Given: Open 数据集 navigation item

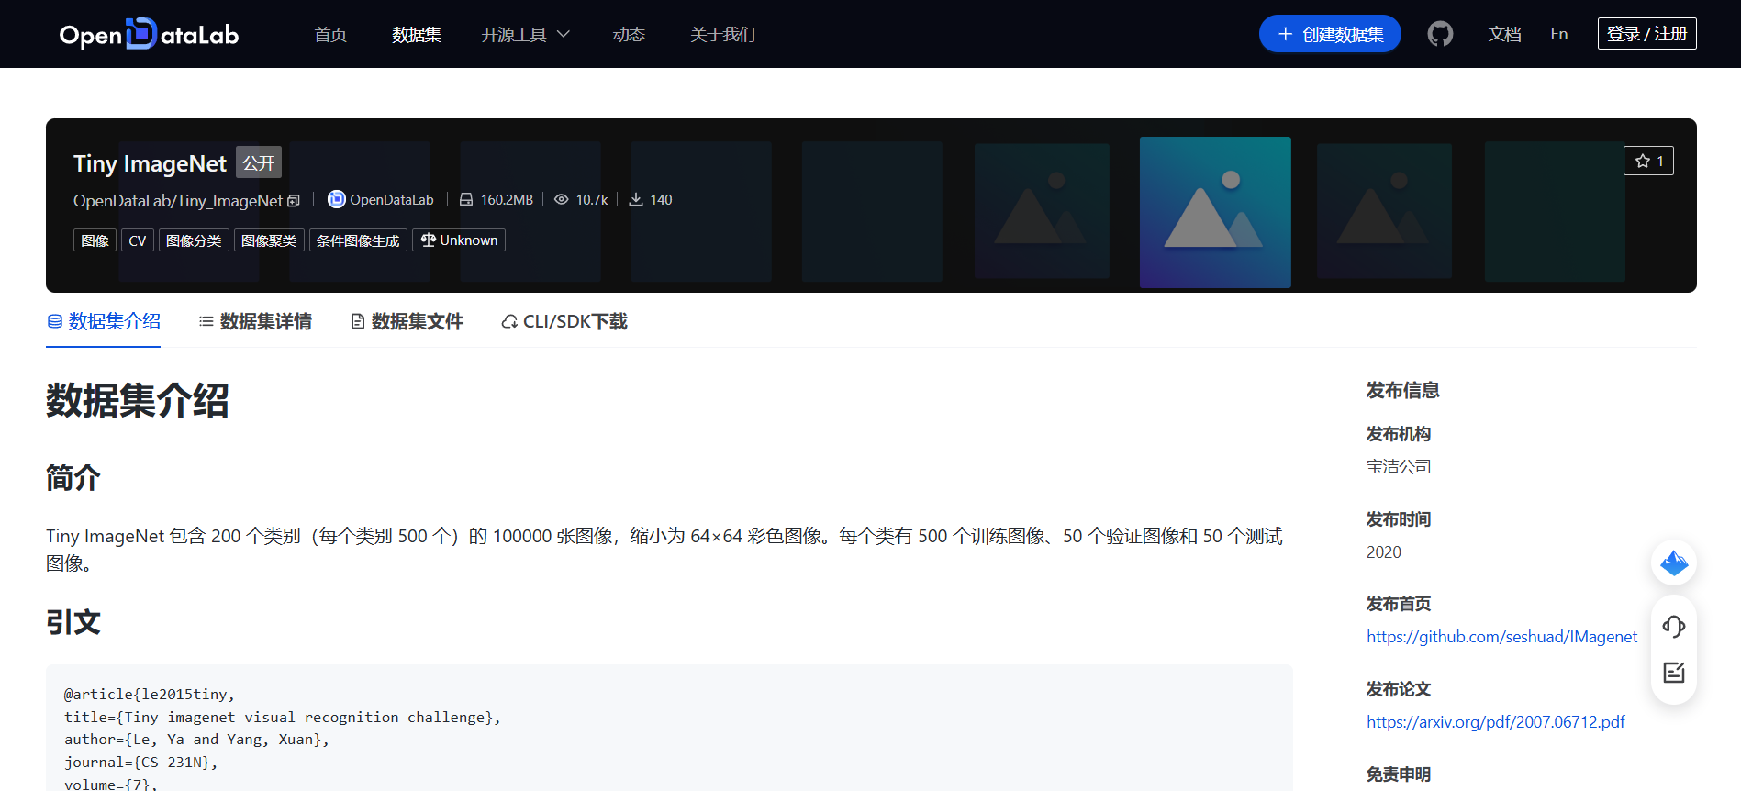Looking at the screenshot, I should (417, 34).
